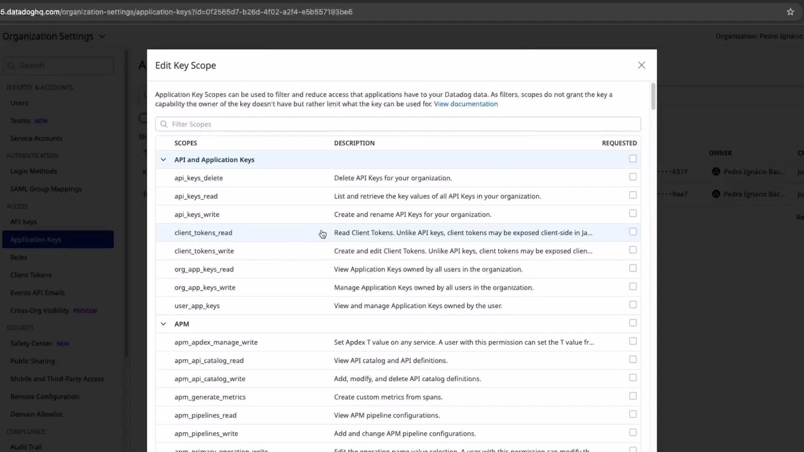Screen dimensions: 804x452
Task: Click the REQUESTED column header
Action: coord(619,143)
